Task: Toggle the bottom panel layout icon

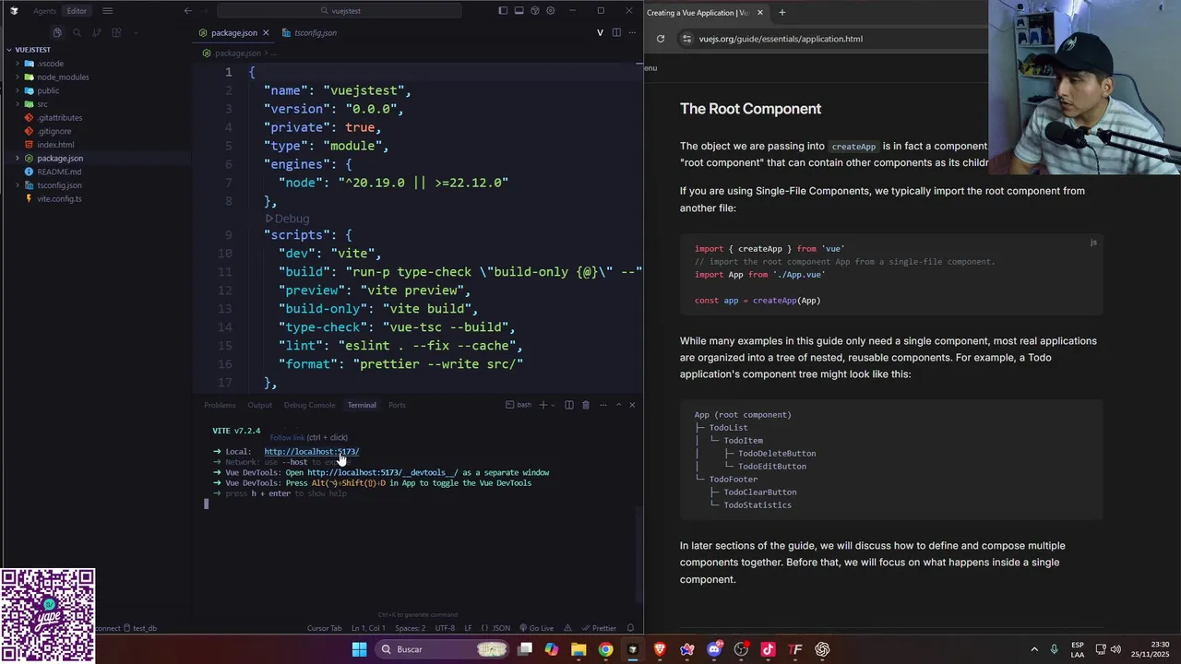Action: click(519, 11)
